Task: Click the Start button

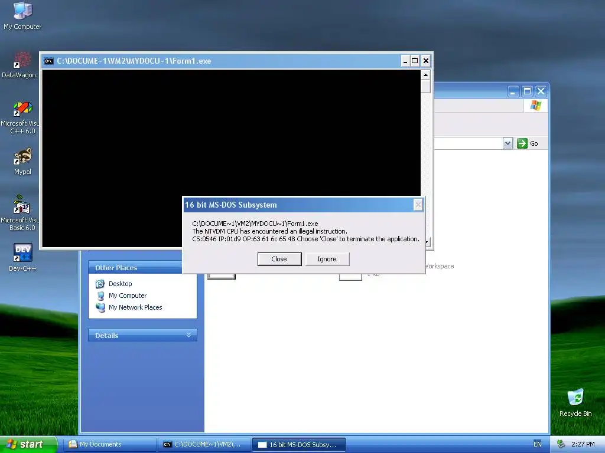Action: (x=28, y=444)
